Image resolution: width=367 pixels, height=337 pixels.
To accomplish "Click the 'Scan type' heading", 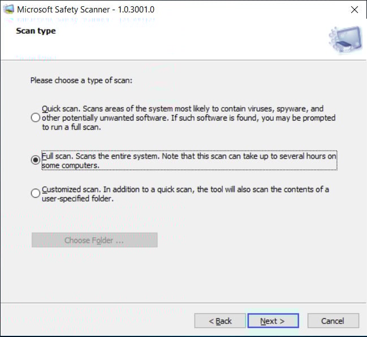I will [x=36, y=31].
